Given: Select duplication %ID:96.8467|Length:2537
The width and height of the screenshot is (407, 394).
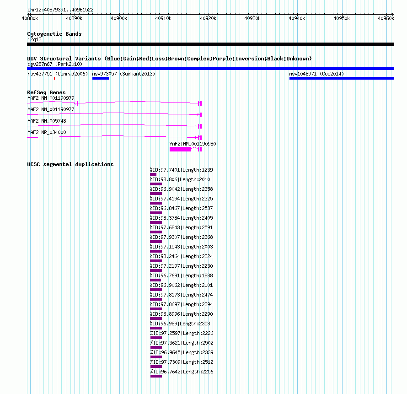Looking at the screenshot, I should (x=156, y=213).
